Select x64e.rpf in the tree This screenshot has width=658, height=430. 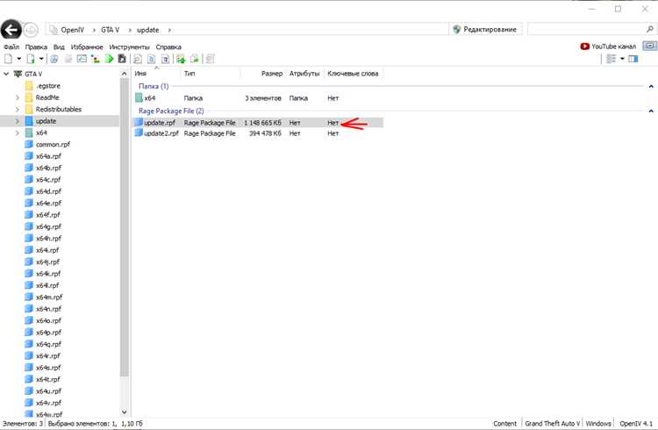tap(43, 204)
